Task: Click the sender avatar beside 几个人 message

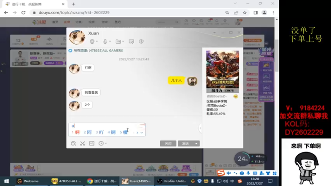Action: (192, 81)
